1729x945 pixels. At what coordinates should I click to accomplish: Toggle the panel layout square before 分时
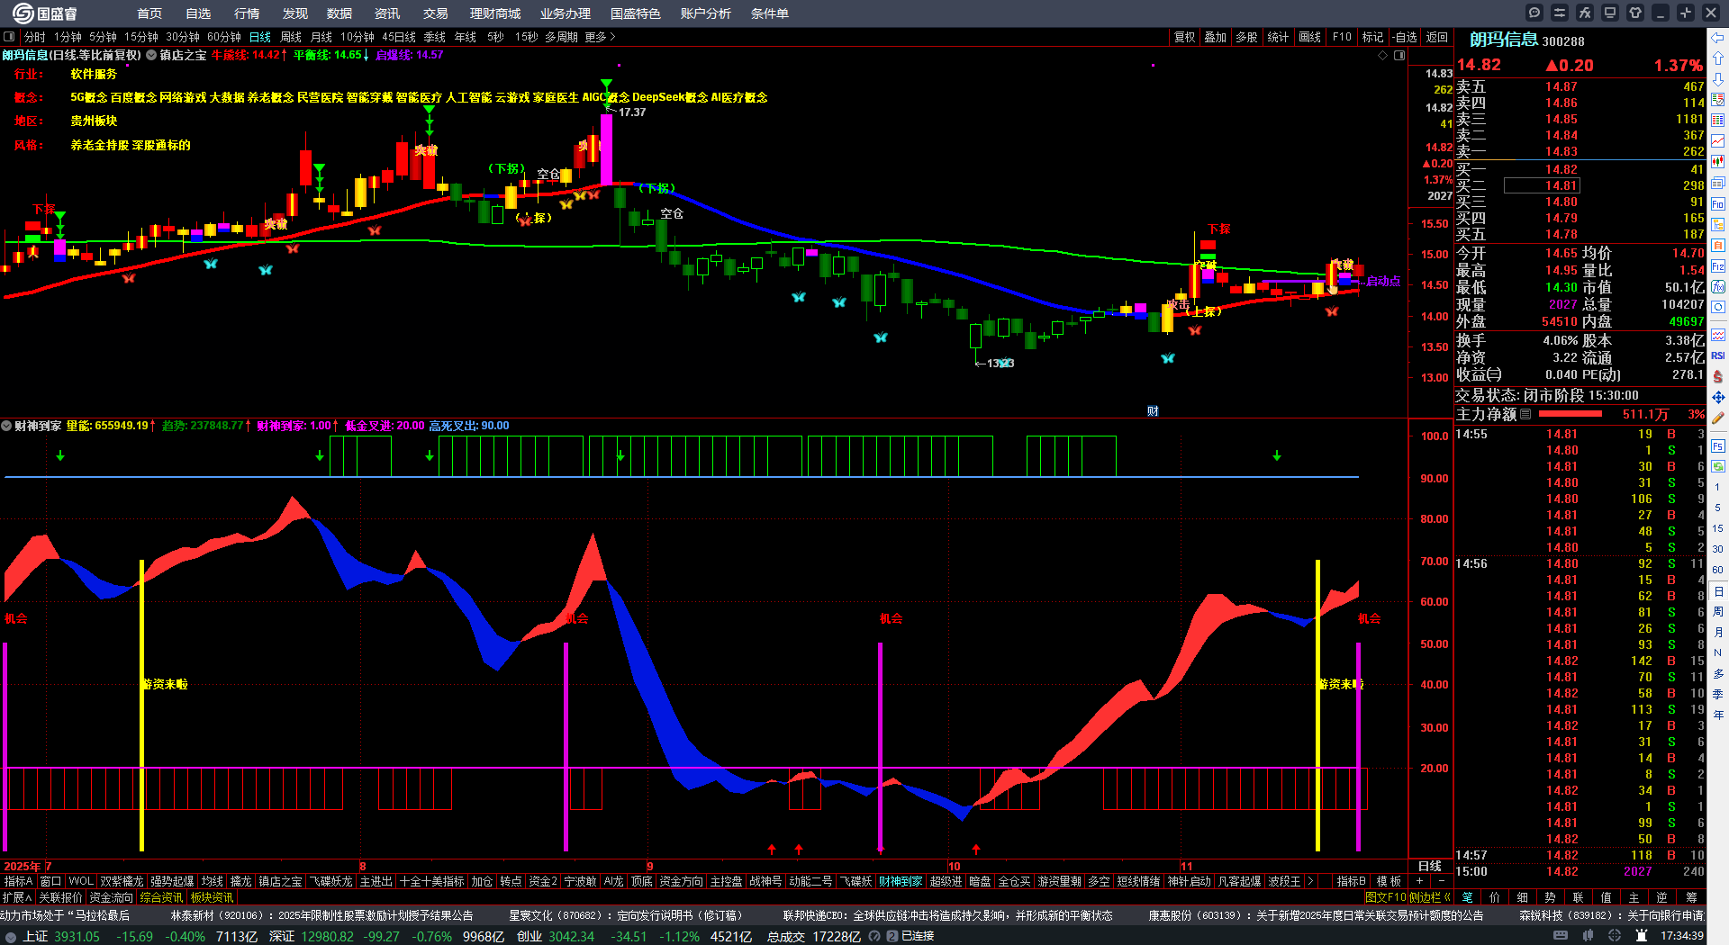pyautogui.click(x=9, y=37)
